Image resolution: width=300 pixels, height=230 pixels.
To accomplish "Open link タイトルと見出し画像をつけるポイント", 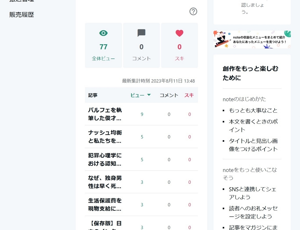I will 253,145.
